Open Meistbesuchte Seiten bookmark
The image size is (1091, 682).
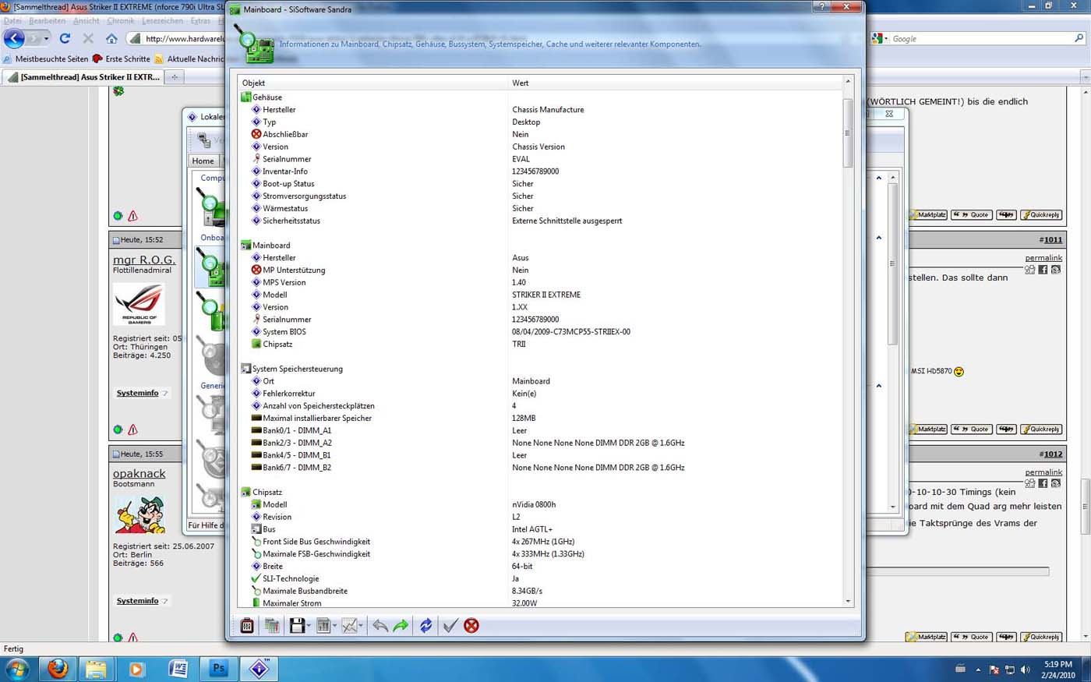click(46, 58)
